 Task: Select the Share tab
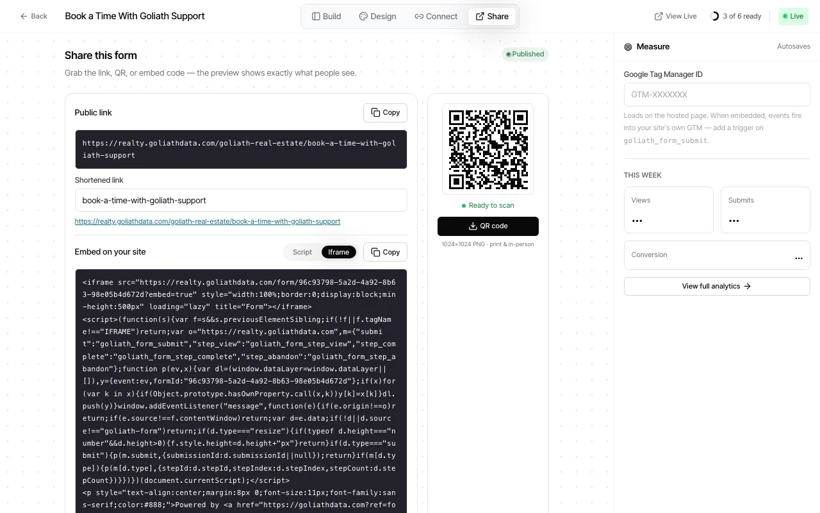click(x=492, y=16)
